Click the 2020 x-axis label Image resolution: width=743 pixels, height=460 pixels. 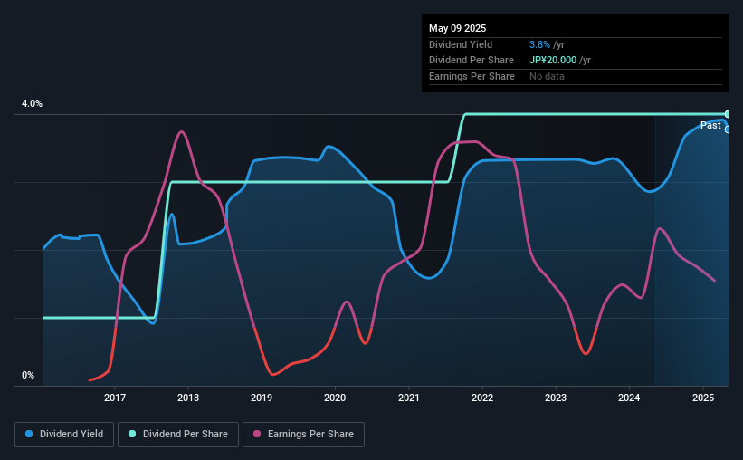335,398
